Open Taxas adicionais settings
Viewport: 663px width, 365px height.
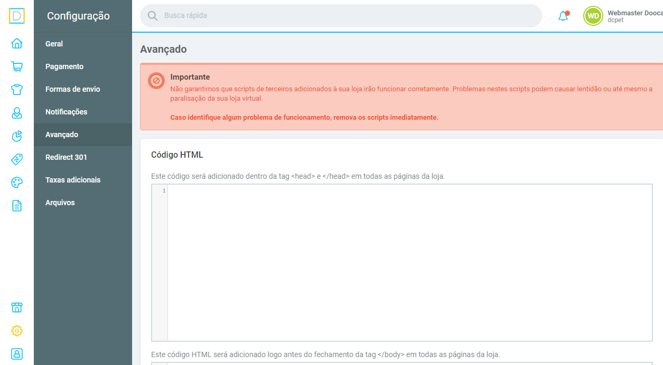[83, 180]
